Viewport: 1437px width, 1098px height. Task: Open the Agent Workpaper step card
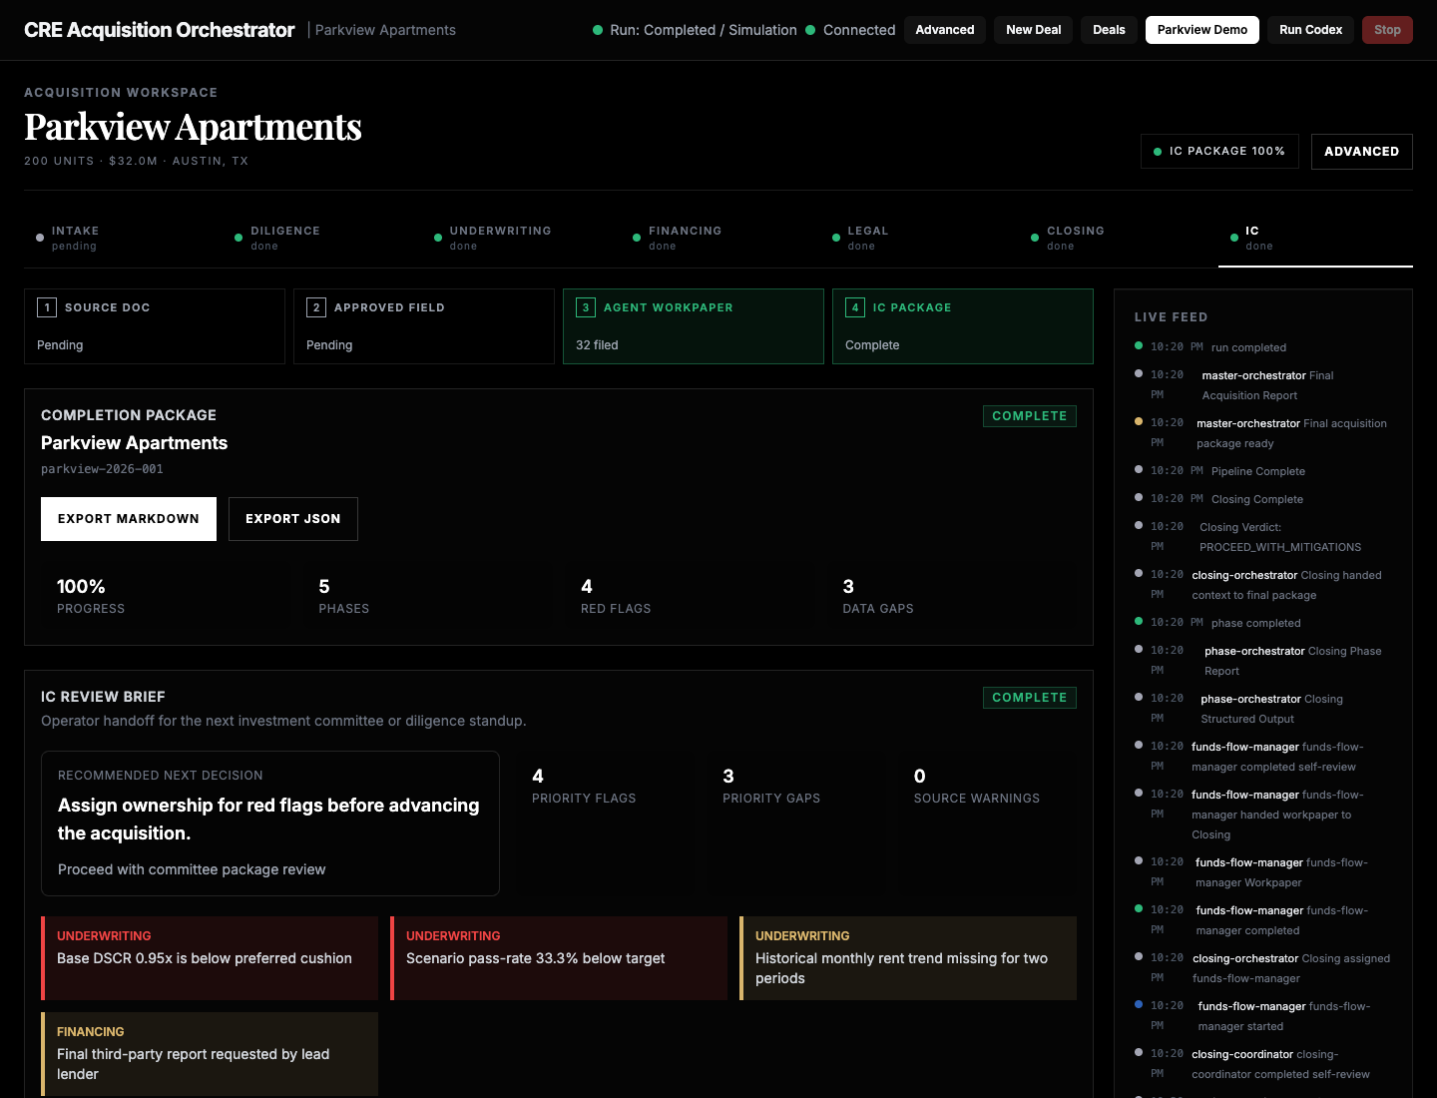pyautogui.click(x=694, y=326)
